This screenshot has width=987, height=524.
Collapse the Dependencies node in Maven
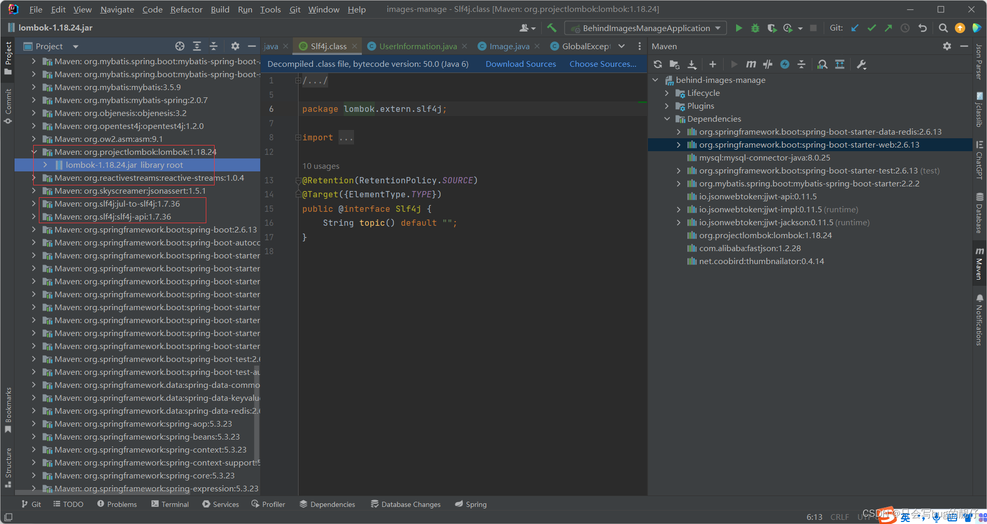[x=667, y=119]
